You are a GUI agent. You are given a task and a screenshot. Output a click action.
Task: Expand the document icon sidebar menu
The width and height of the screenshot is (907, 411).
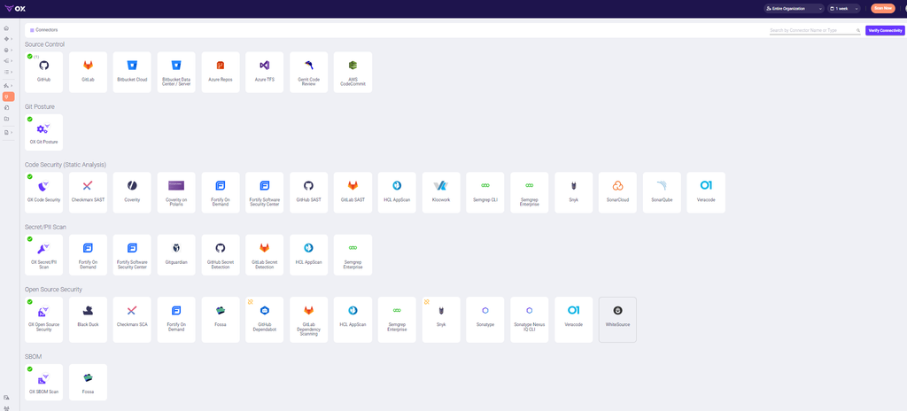click(x=8, y=133)
